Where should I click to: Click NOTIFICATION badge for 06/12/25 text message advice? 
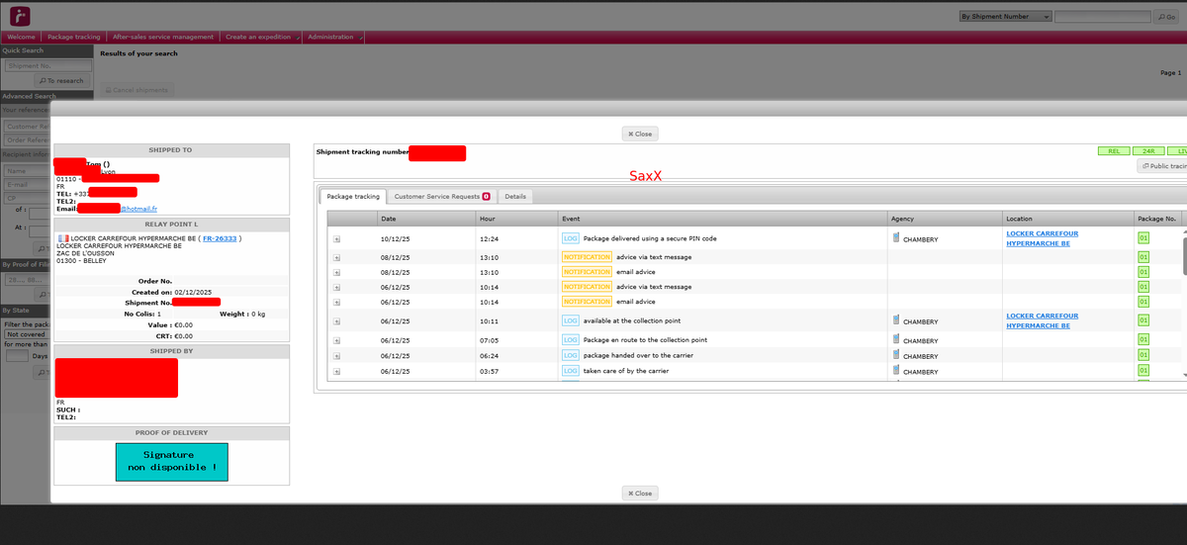587,287
